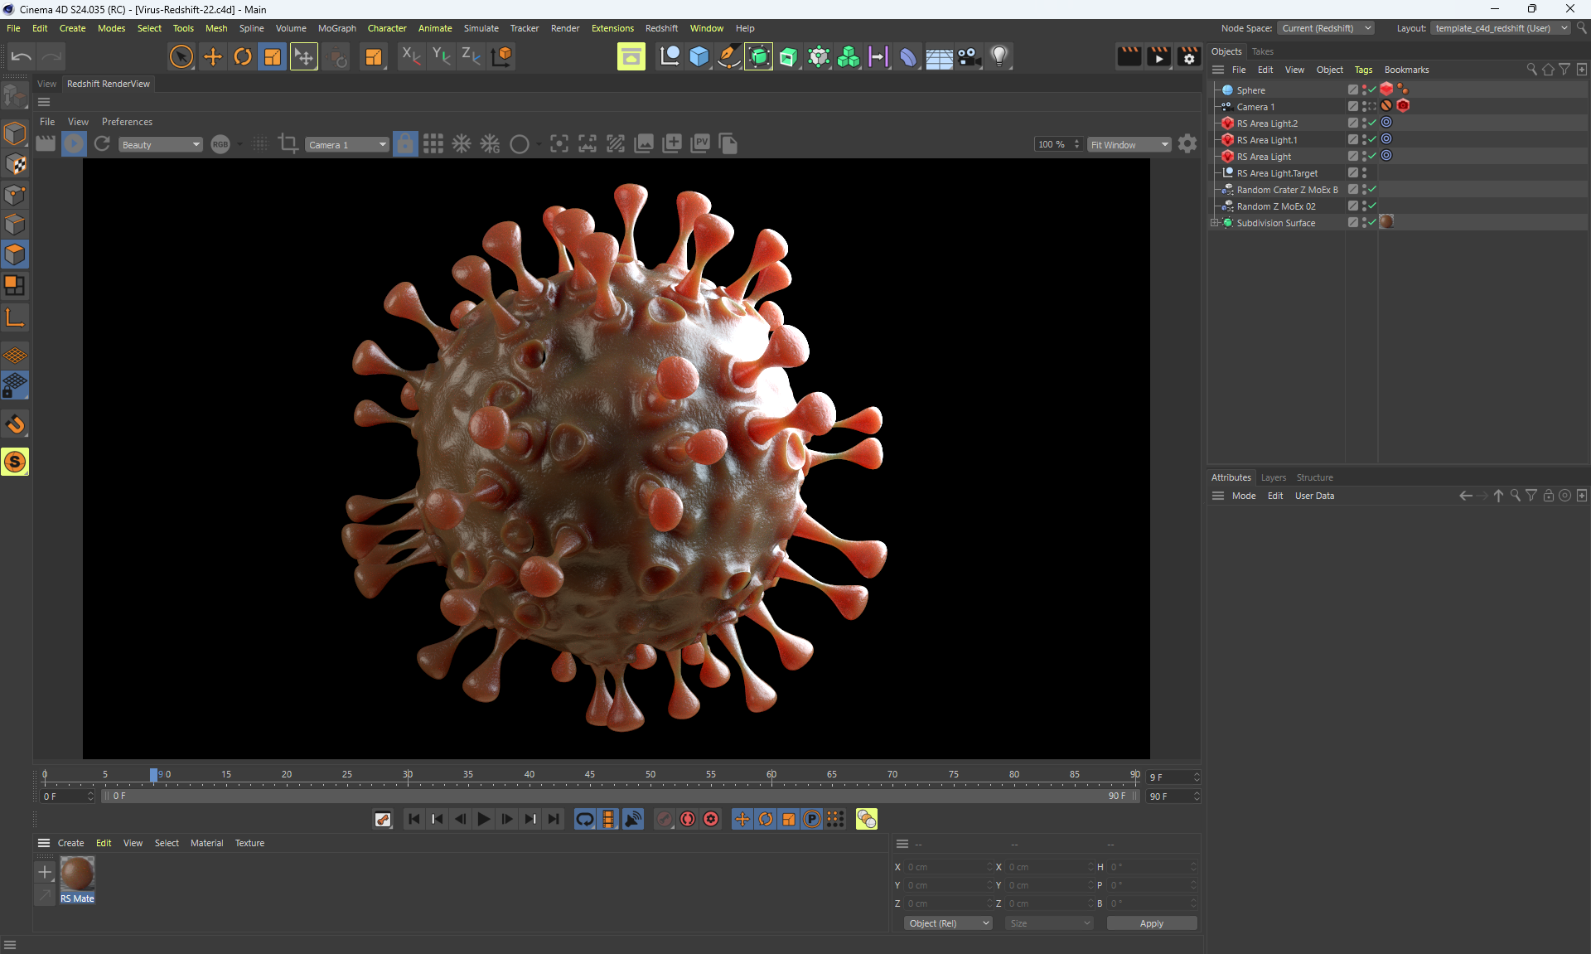Select the RS Material thumbnail

[x=78, y=874]
